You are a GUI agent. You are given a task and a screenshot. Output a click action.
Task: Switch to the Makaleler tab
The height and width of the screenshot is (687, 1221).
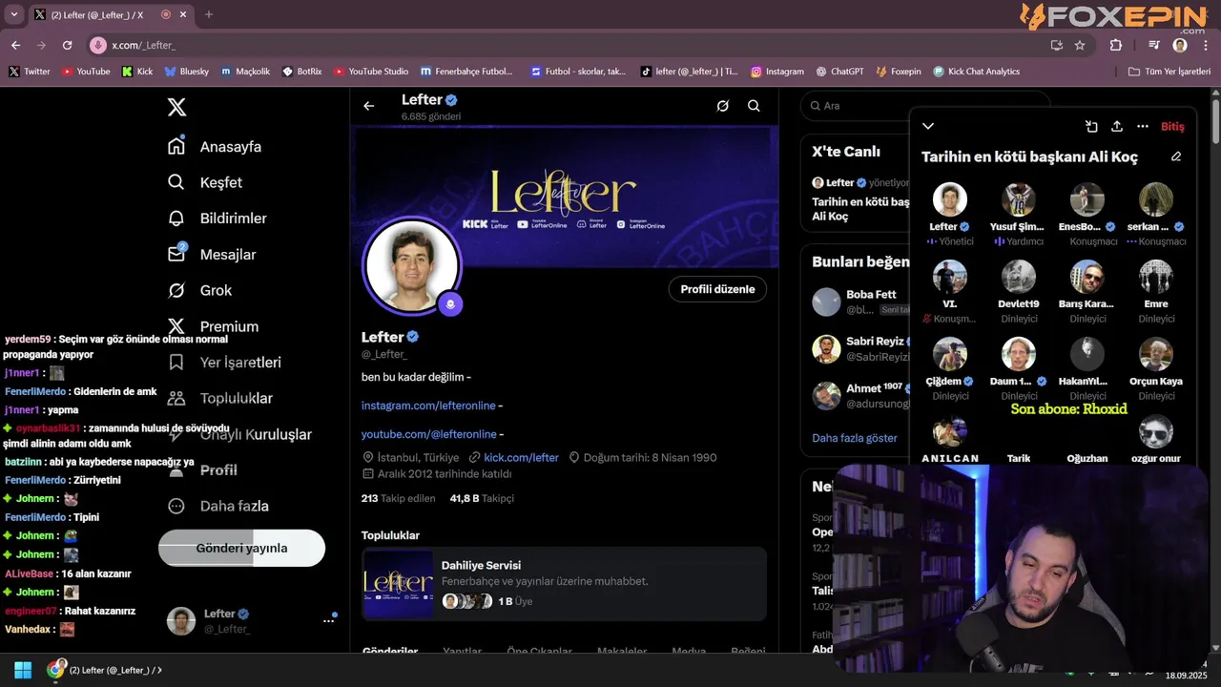[x=622, y=652]
